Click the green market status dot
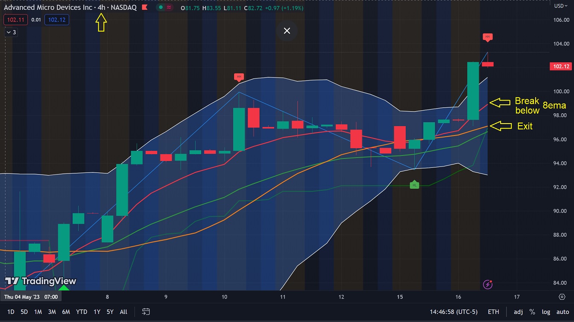Screen dimensions: 574x322 (x=160, y=7)
